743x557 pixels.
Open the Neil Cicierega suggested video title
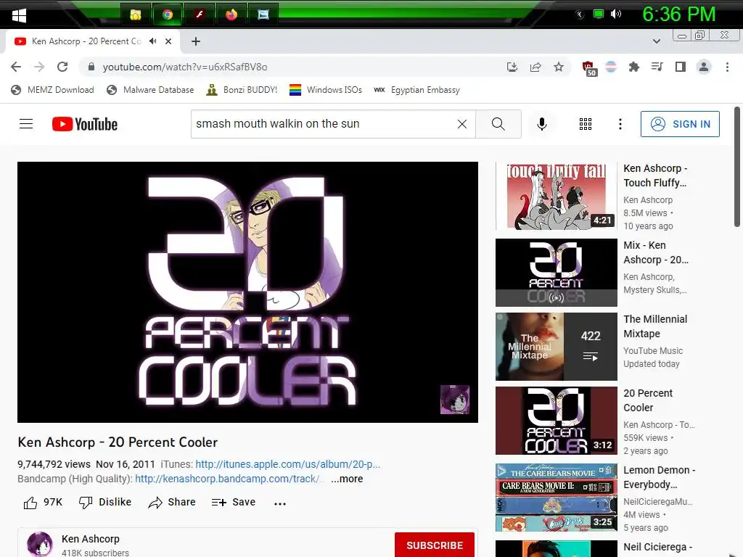tap(657, 547)
